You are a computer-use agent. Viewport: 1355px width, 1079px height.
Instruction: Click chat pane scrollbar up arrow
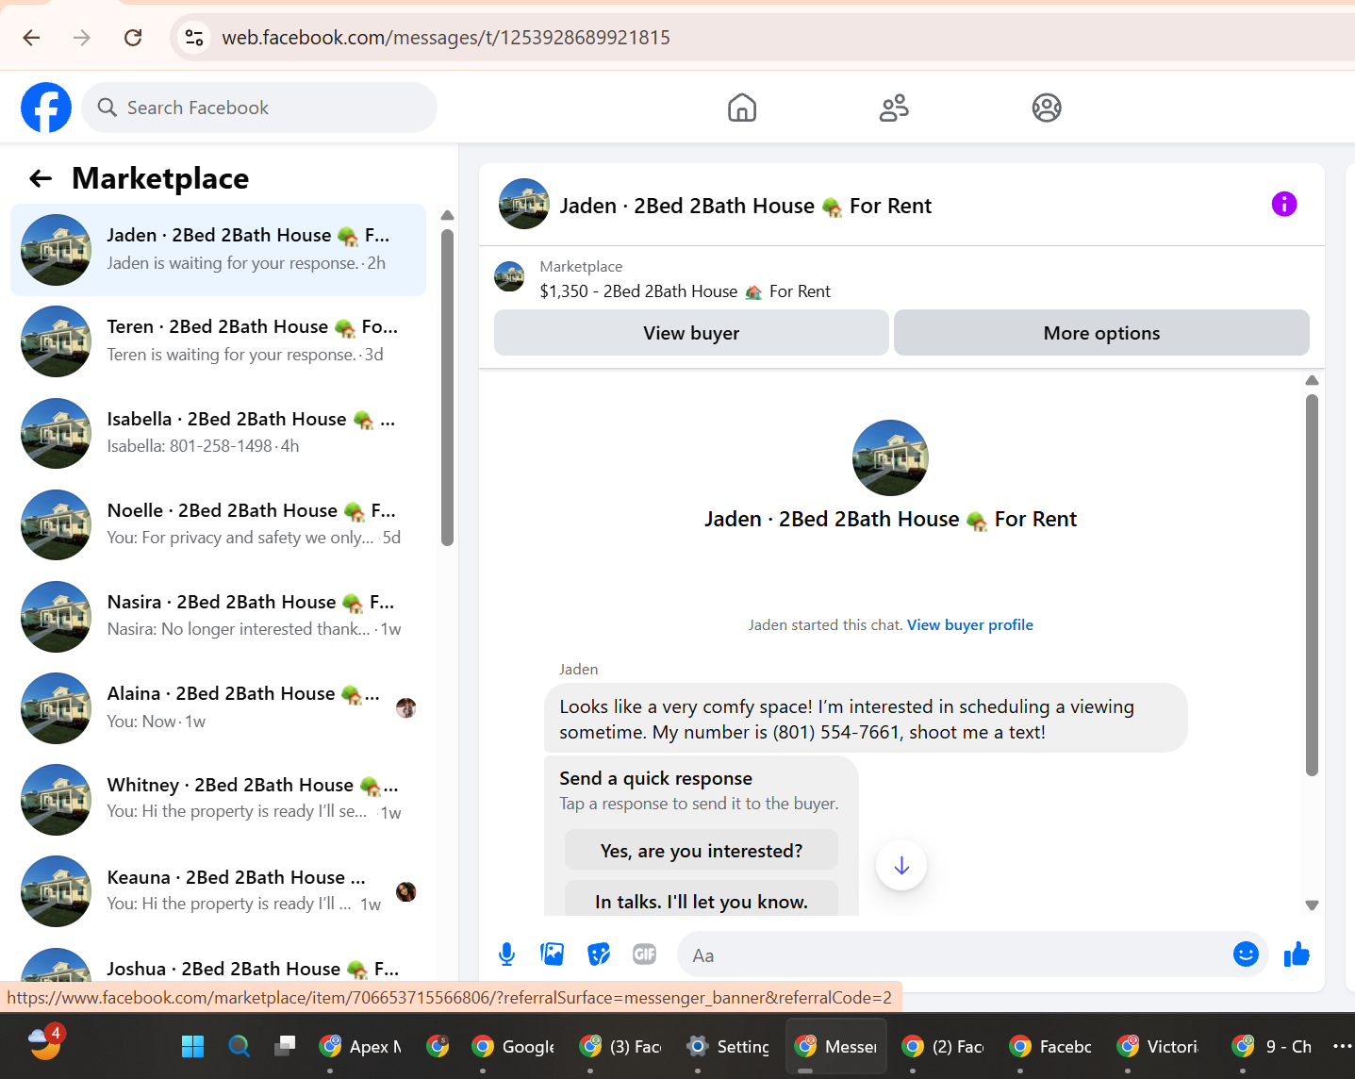pos(1312,380)
